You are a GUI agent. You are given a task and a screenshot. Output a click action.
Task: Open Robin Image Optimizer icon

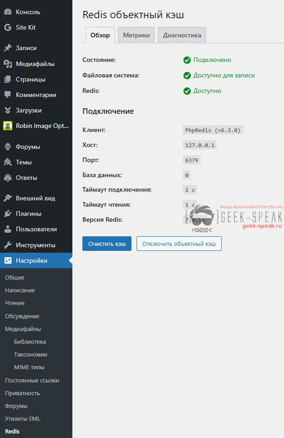point(8,126)
